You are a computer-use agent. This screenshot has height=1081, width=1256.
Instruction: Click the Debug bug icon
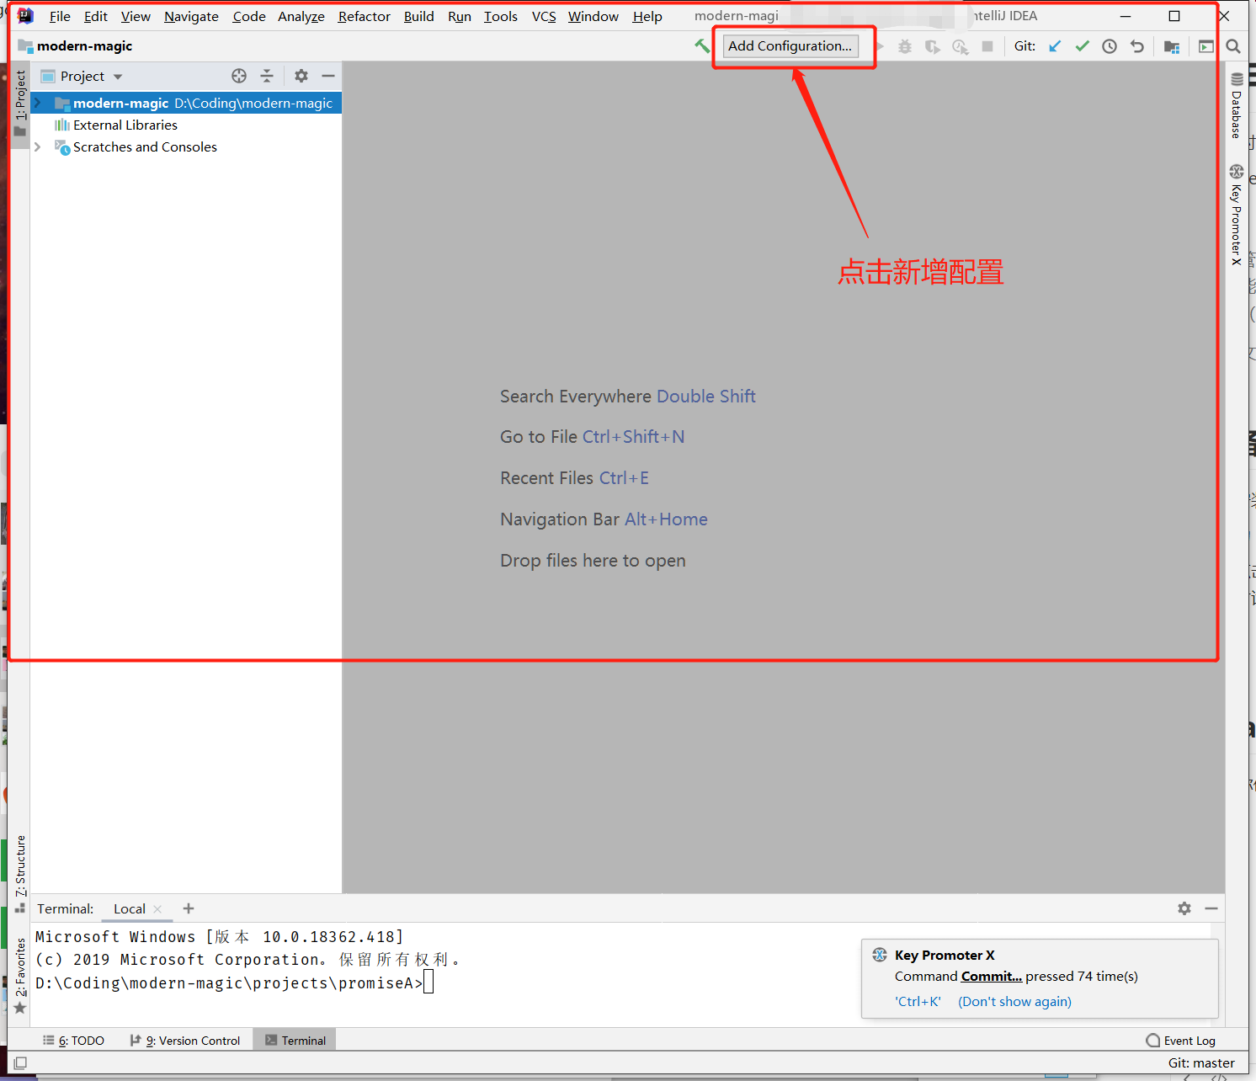tap(905, 46)
